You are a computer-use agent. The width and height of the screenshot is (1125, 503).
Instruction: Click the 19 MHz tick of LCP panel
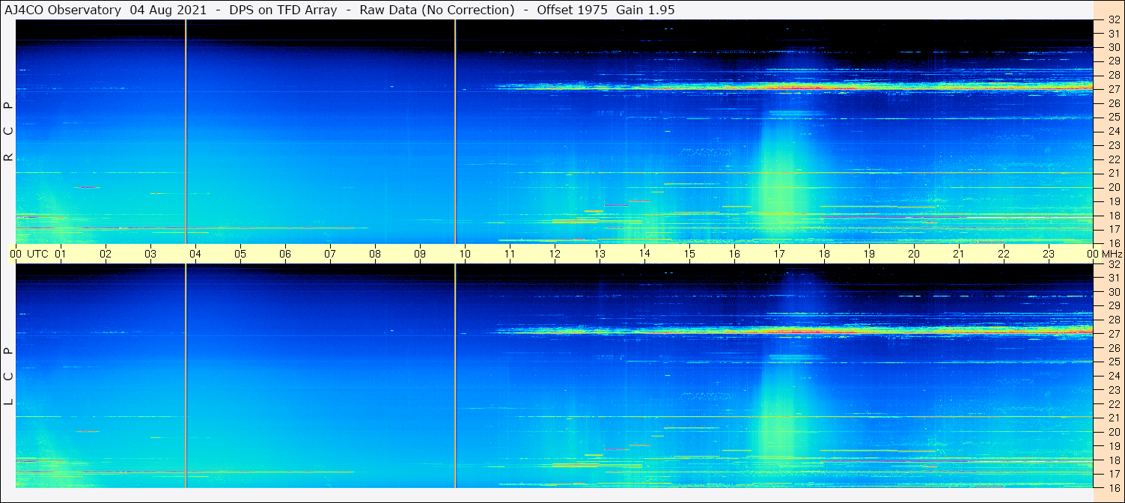tap(1114, 445)
